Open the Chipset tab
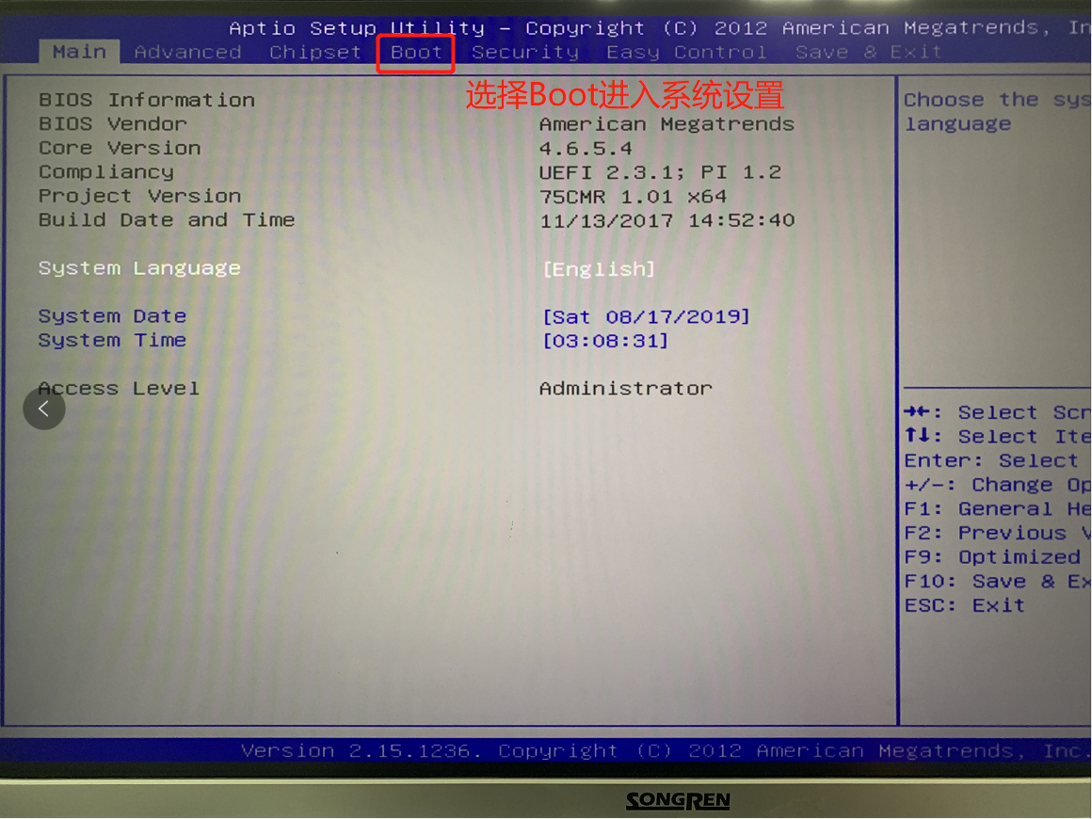The height and width of the screenshot is (819, 1092). (x=315, y=52)
